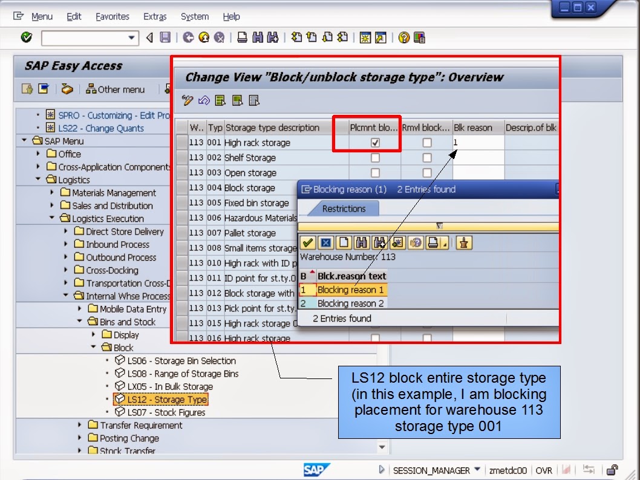The width and height of the screenshot is (640, 480).
Task: Click the Undo icon in the overview screen
Action: (204, 102)
